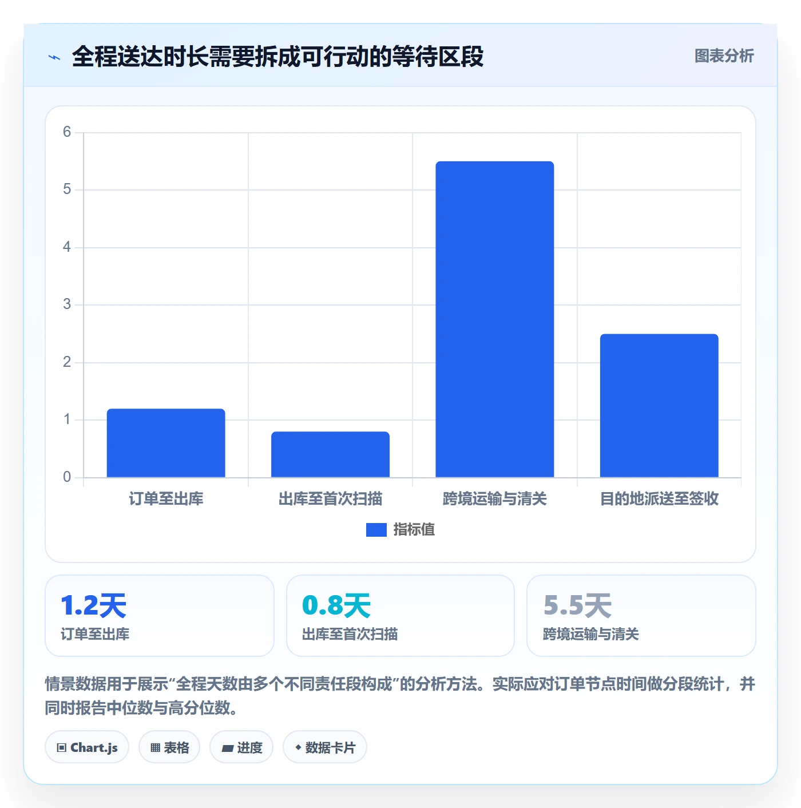Click the 表格 tag chip
Viewport: 801px width, 808px height.
169,747
